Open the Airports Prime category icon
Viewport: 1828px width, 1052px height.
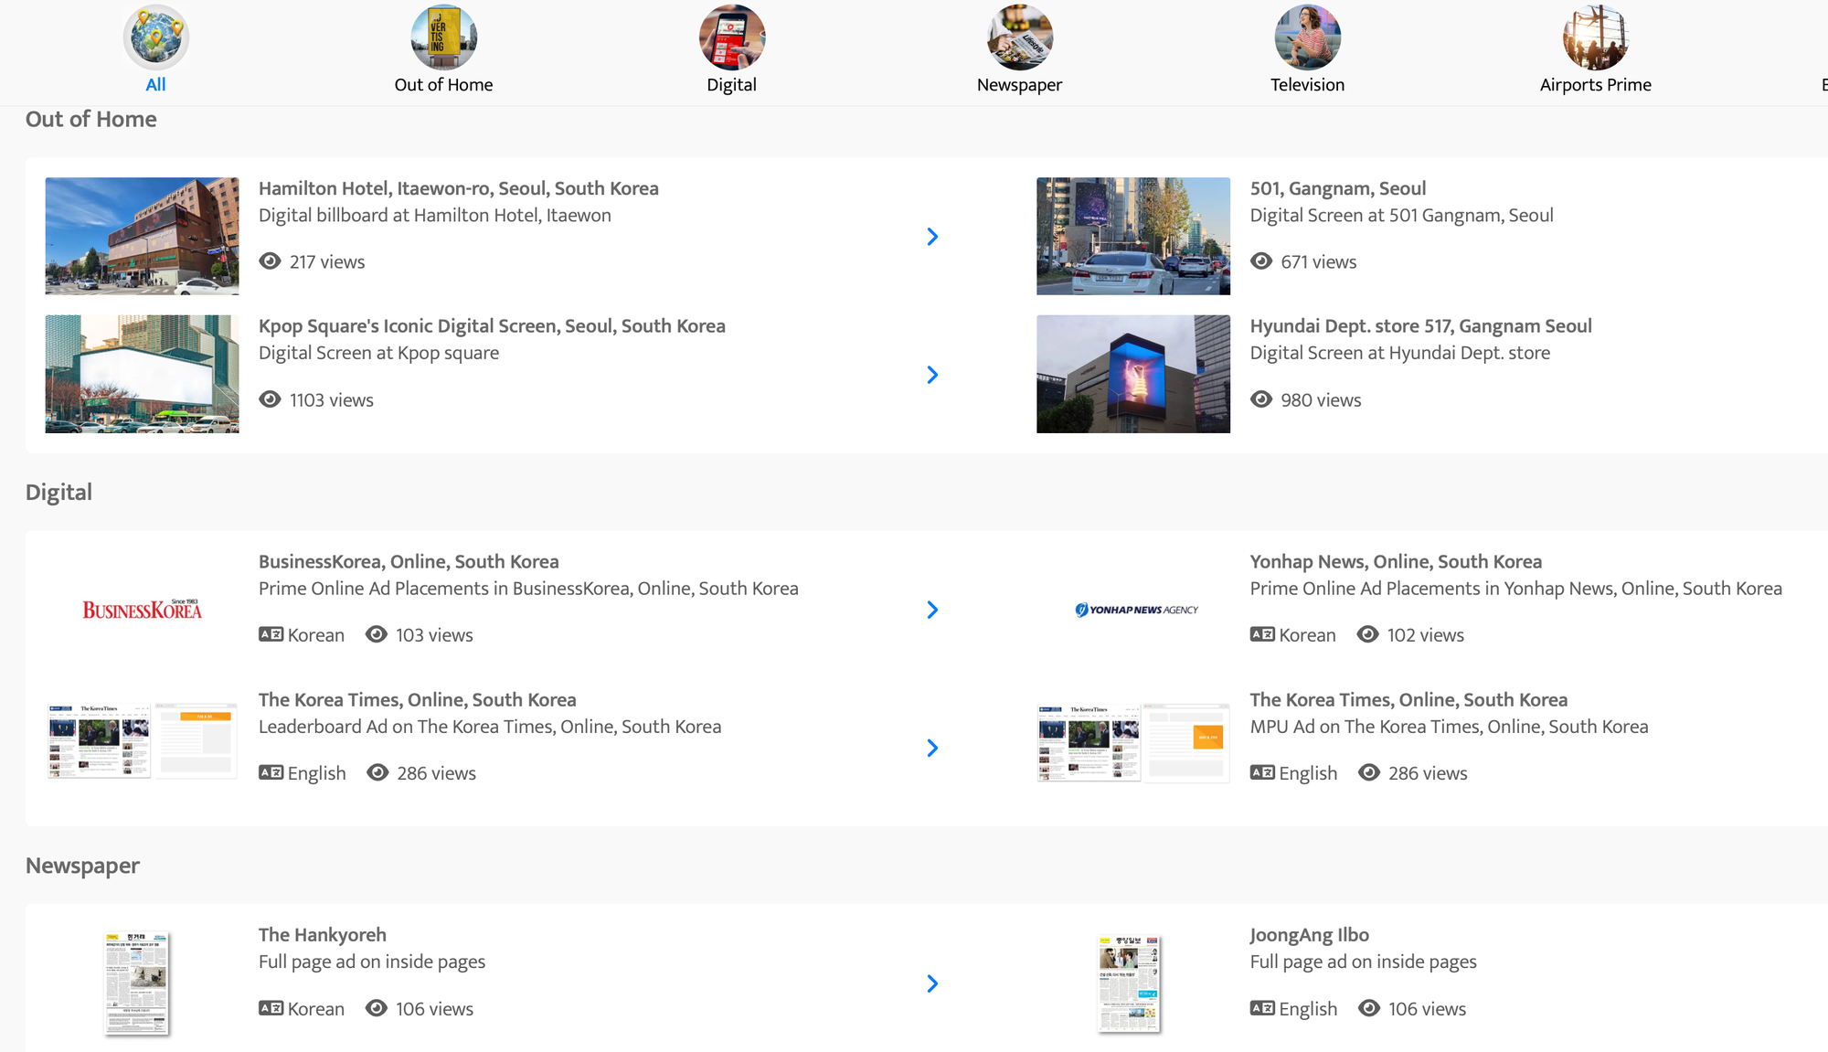1596,37
